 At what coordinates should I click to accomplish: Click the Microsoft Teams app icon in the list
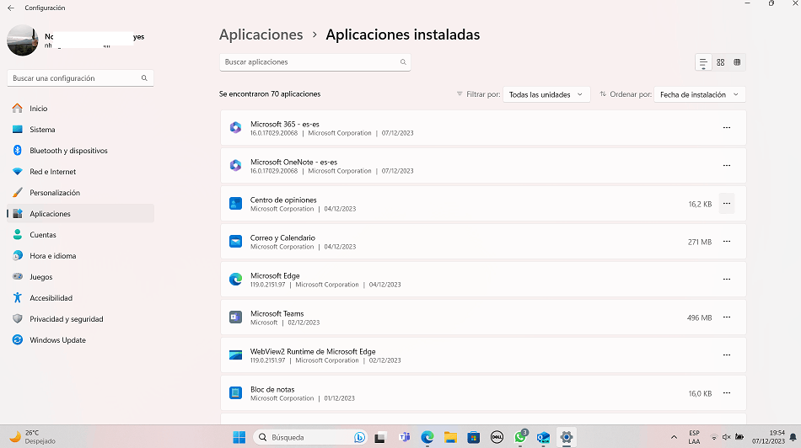(x=235, y=317)
